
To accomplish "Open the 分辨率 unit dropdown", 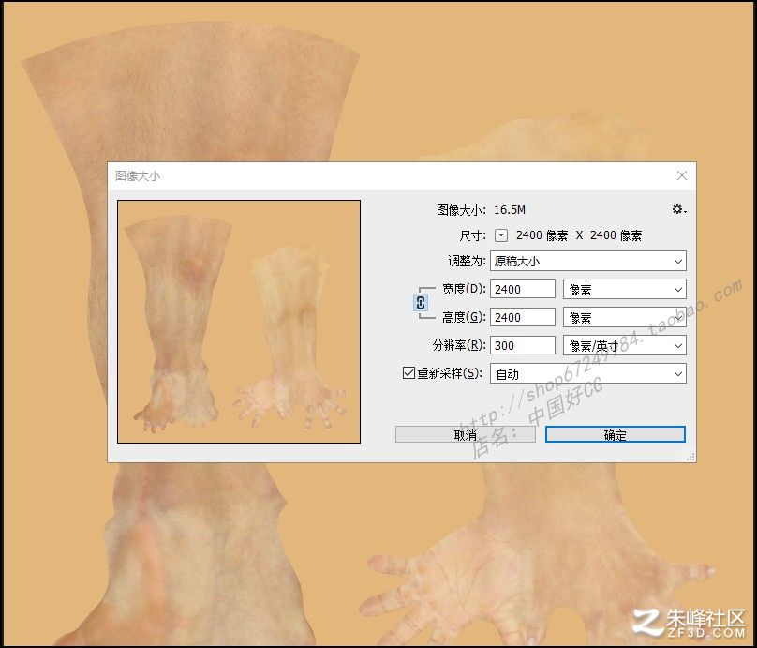I will tap(625, 345).
